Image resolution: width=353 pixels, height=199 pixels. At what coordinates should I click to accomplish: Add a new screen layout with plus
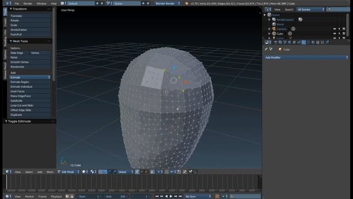[97, 3]
